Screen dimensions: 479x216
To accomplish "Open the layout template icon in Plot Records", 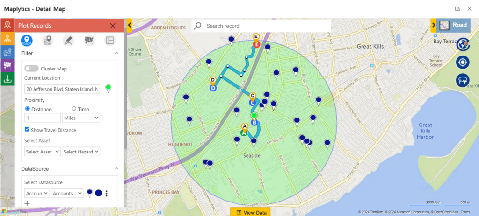I will point(109,41).
